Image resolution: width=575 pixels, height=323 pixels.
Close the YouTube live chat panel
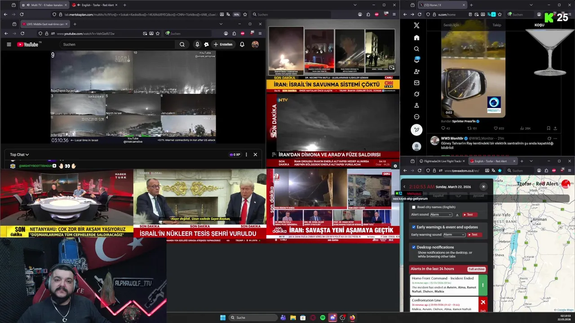(255, 155)
